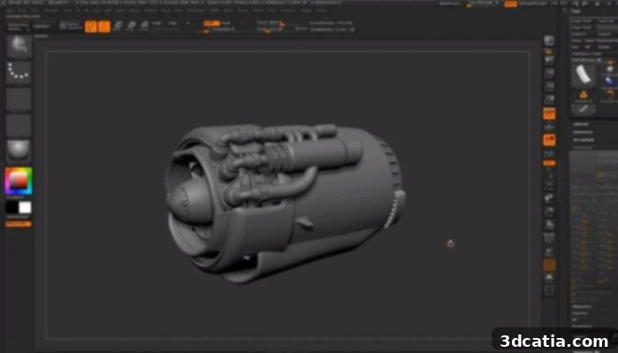Click the Solo mode icon
This screenshot has height=353, width=618.
coord(549,278)
